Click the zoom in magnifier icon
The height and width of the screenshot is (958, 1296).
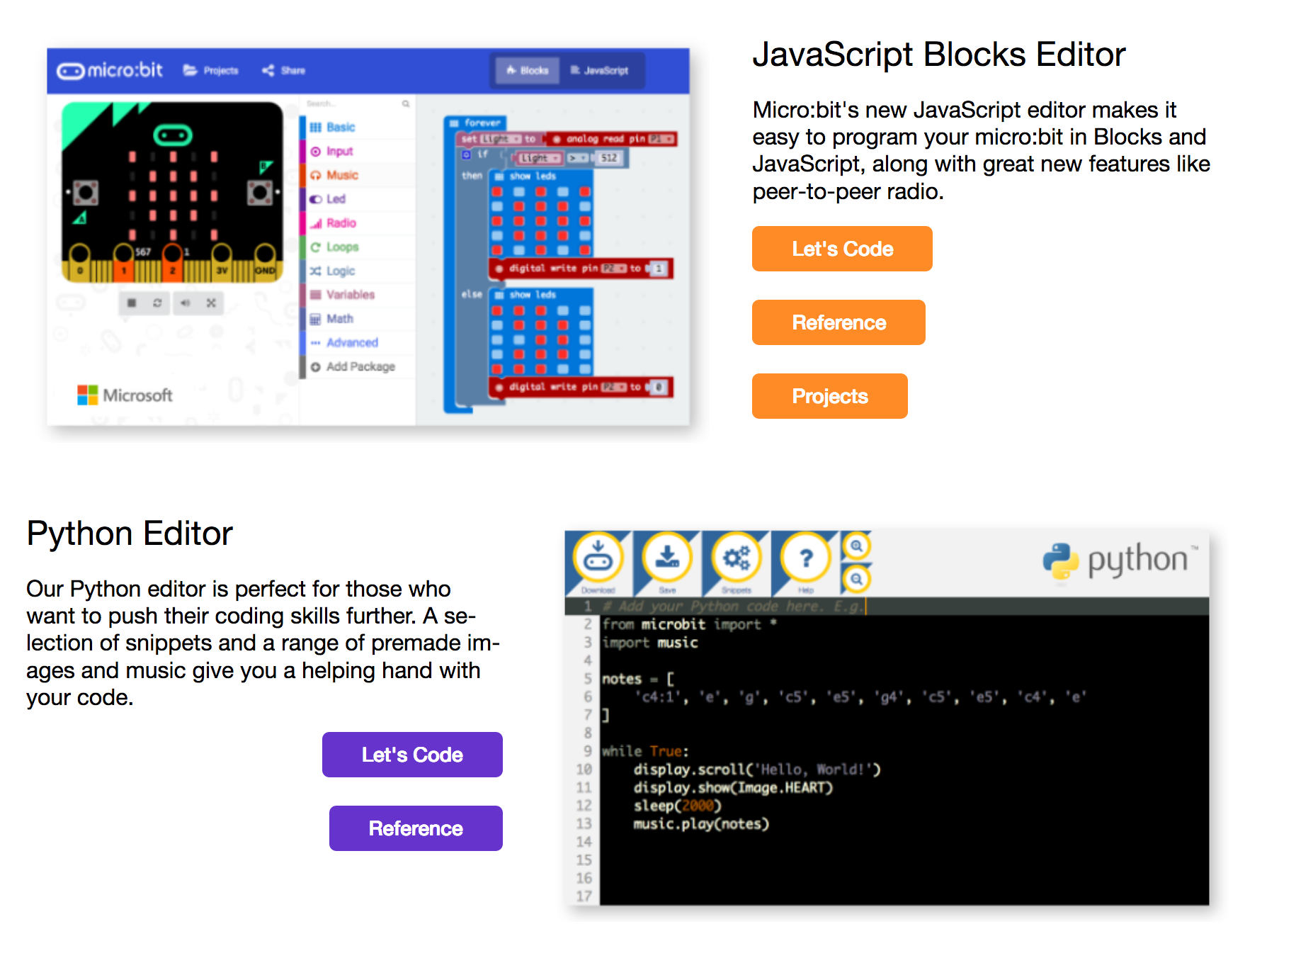click(856, 546)
